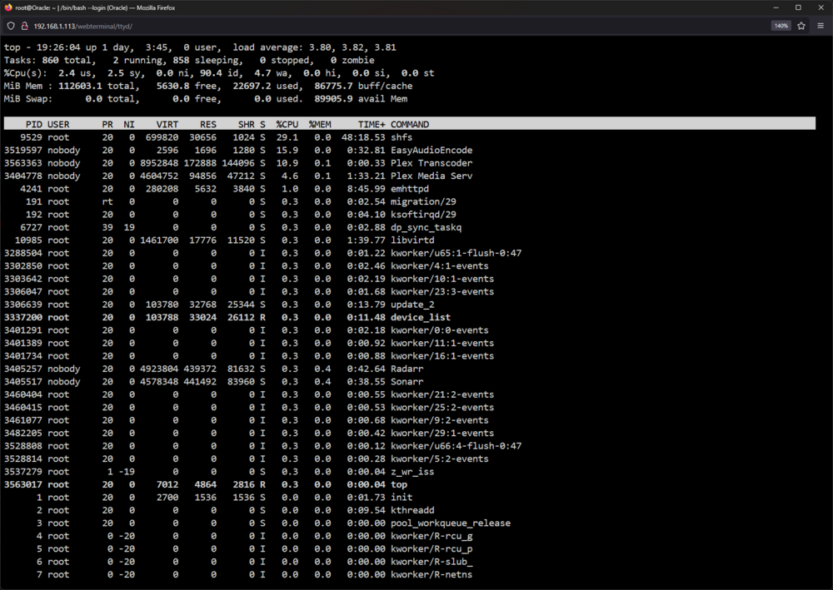Image resolution: width=833 pixels, height=590 pixels.
Task: Click the emhttpd process name
Action: pos(410,189)
